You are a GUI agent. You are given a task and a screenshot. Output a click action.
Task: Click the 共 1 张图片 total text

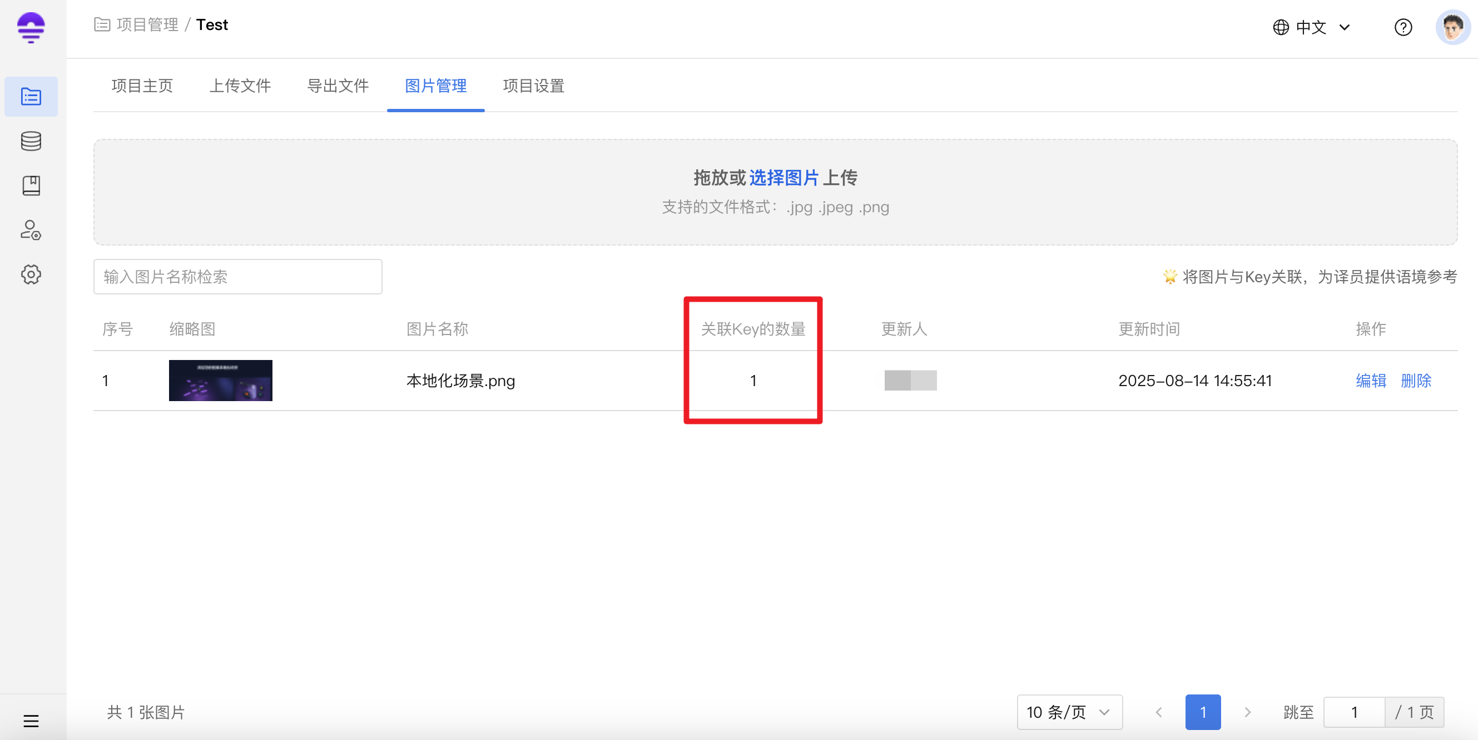tap(146, 712)
